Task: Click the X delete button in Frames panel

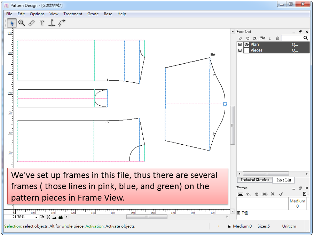Action: click(x=273, y=194)
